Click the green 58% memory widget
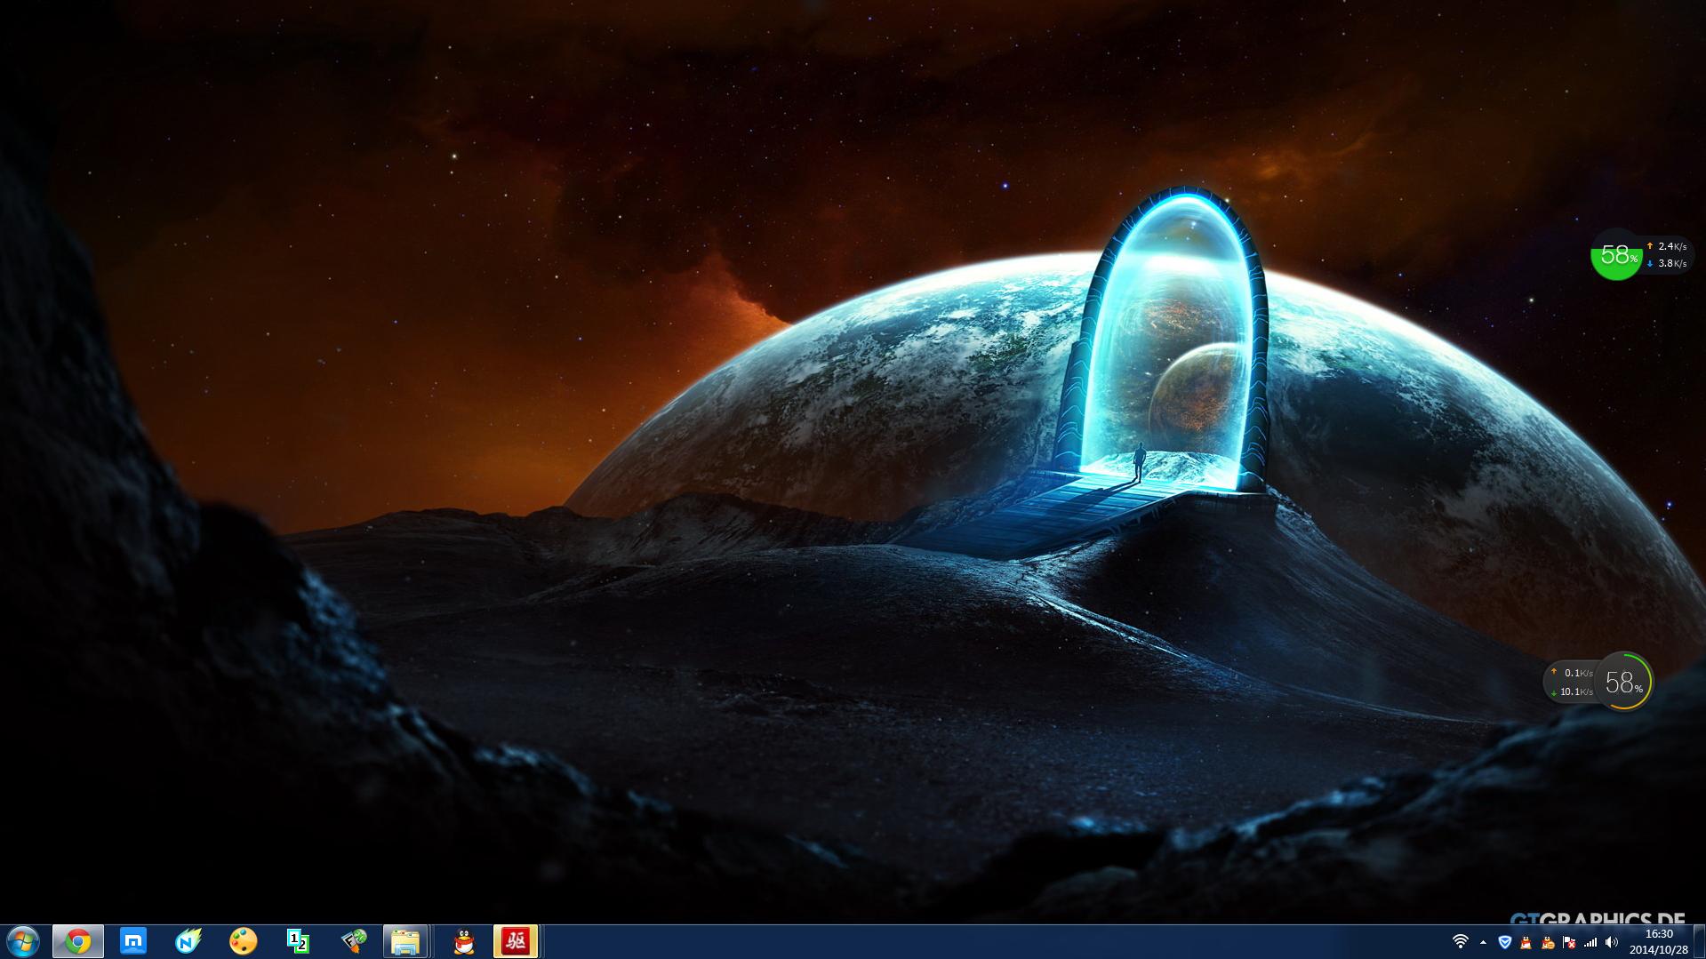The height and width of the screenshot is (959, 1706). point(1615,255)
